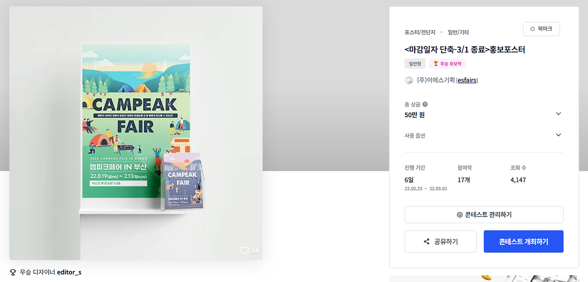588x282 pixels.
Task: Click the gear icon in 콘테스트 관리하기
Action: click(x=460, y=215)
